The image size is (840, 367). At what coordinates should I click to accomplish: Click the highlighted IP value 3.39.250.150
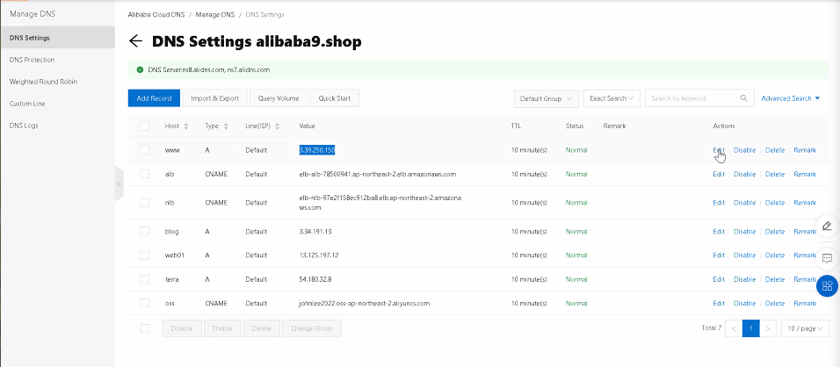[317, 150]
